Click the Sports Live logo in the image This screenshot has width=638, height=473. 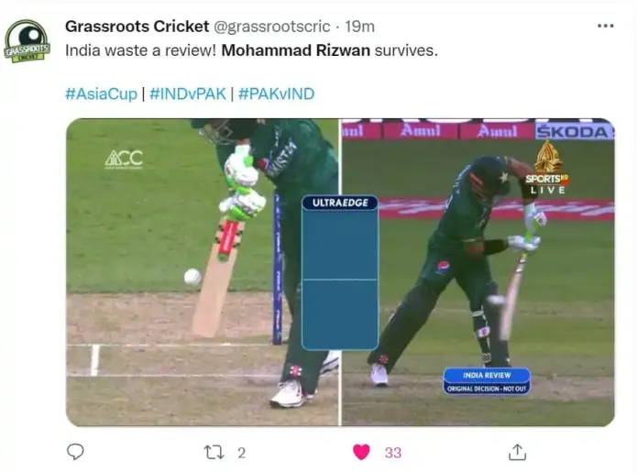click(547, 168)
